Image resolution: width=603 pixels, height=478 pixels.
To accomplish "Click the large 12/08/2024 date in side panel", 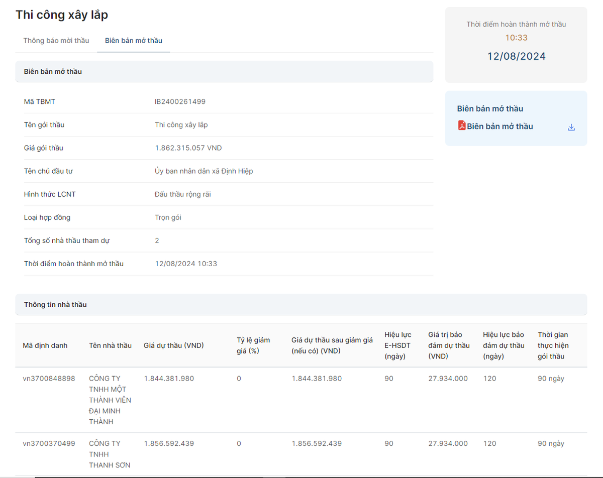I will (516, 56).
